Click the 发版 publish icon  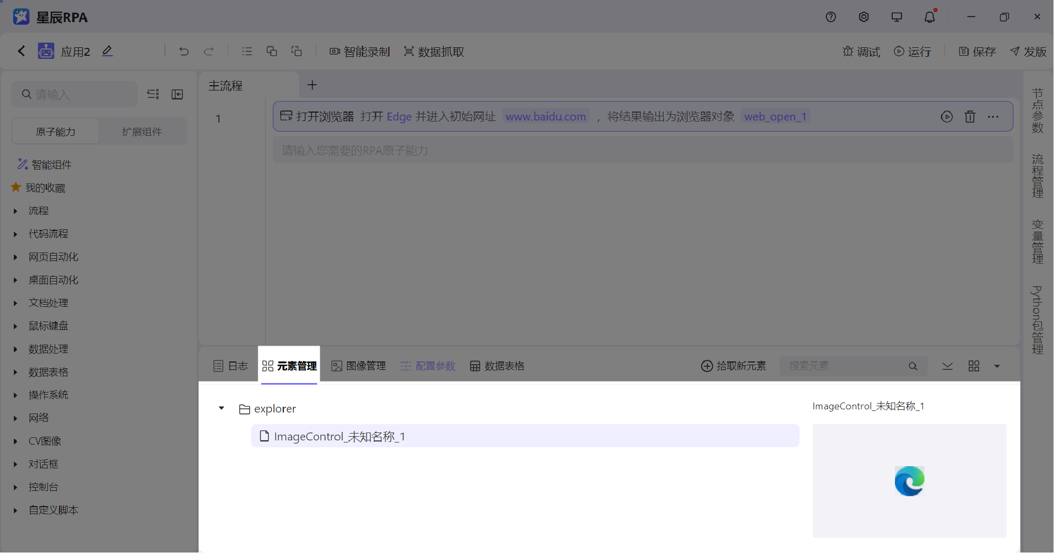[x=1027, y=51]
